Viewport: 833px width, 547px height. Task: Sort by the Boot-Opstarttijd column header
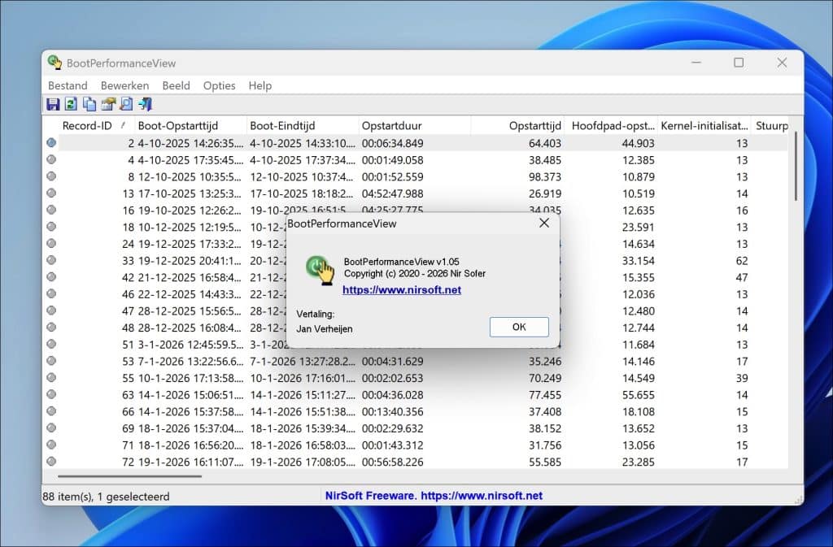pyautogui.click(x=190, y=126)
